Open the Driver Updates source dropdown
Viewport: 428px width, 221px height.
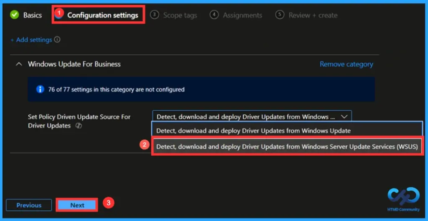pos(252,117)
